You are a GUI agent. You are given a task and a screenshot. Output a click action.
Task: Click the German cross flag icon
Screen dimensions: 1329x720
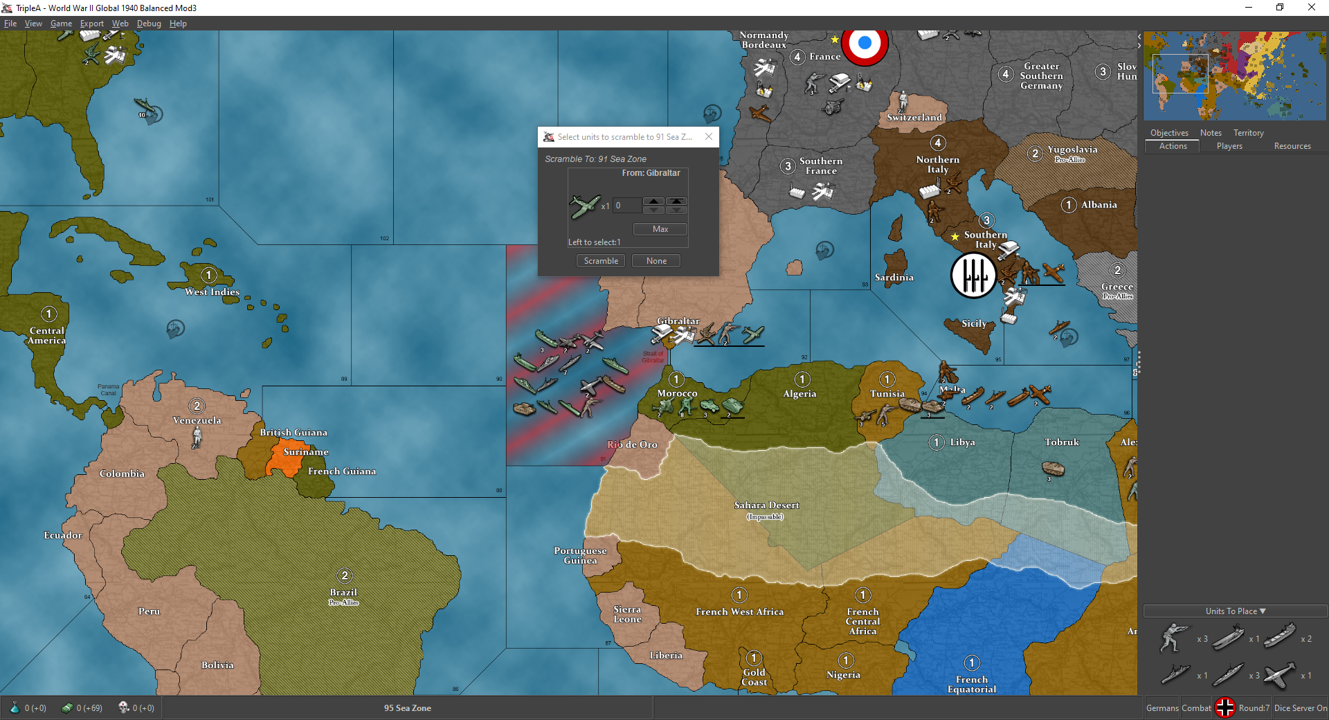1225,708
